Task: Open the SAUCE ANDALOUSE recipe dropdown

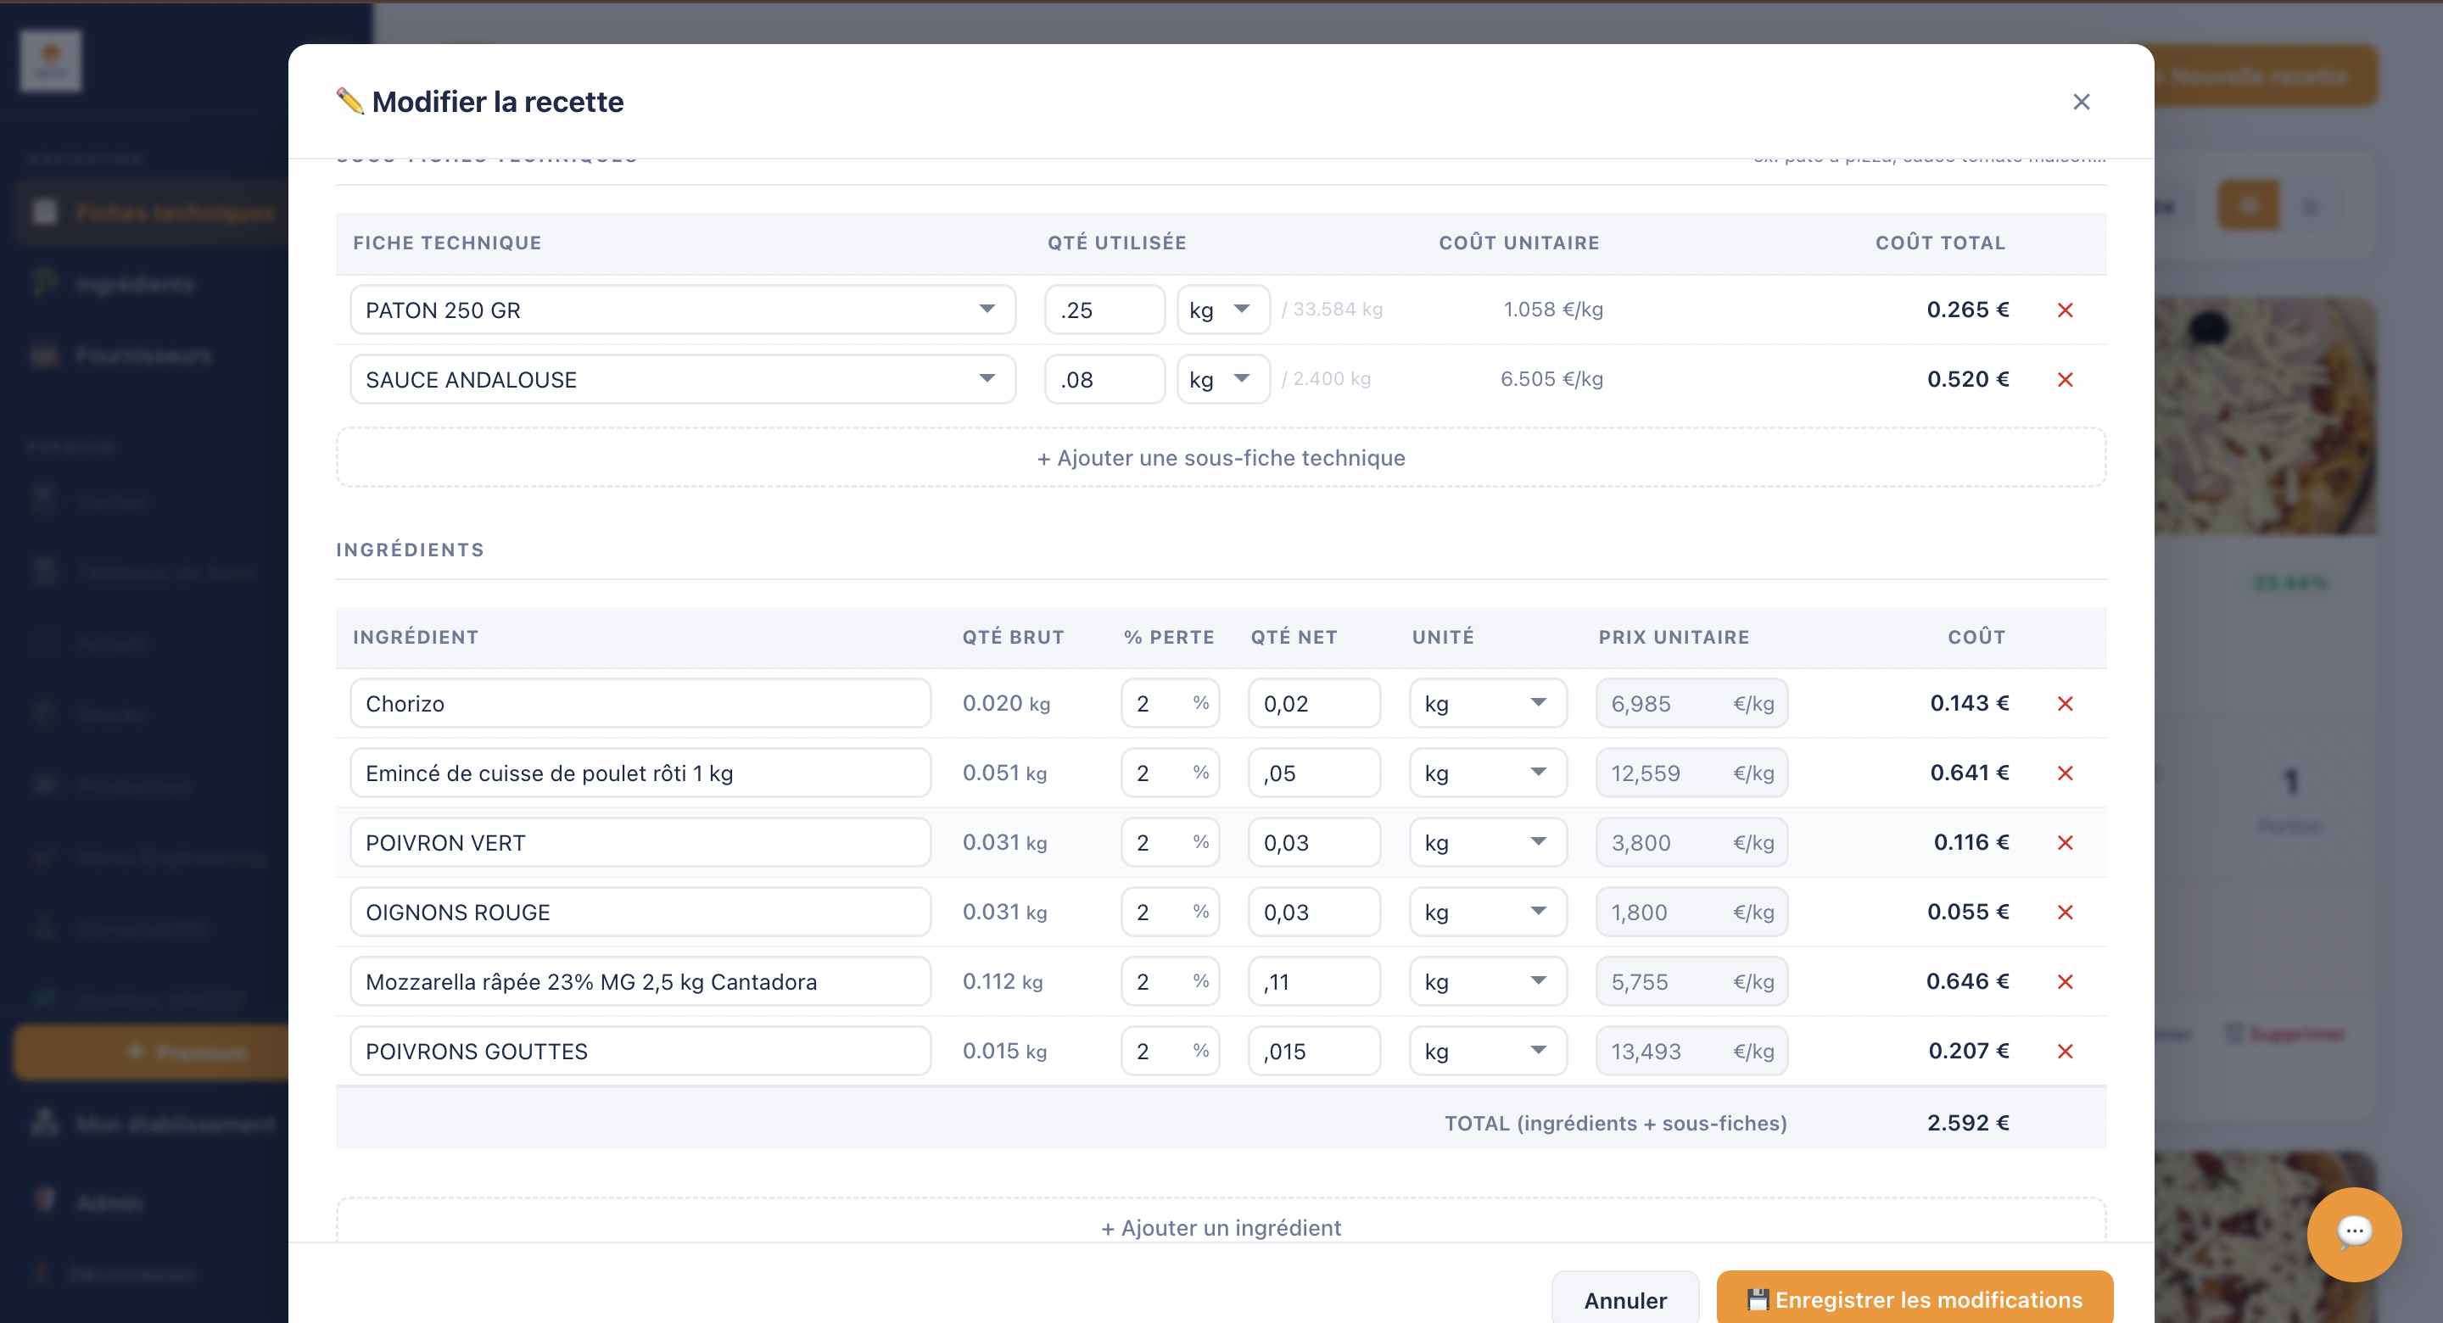Action: click(x=683, y=379)
